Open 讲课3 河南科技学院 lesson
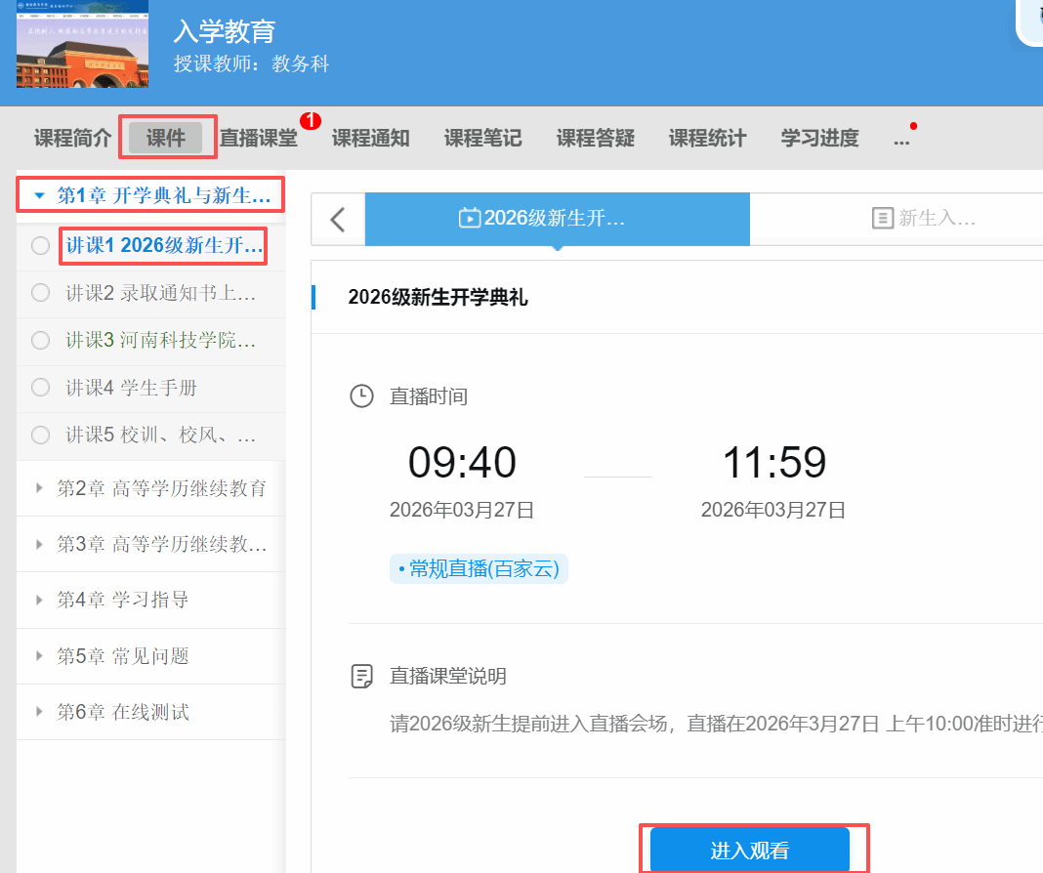Screen dimensions: 1043x873 click(x=161, y=340)
